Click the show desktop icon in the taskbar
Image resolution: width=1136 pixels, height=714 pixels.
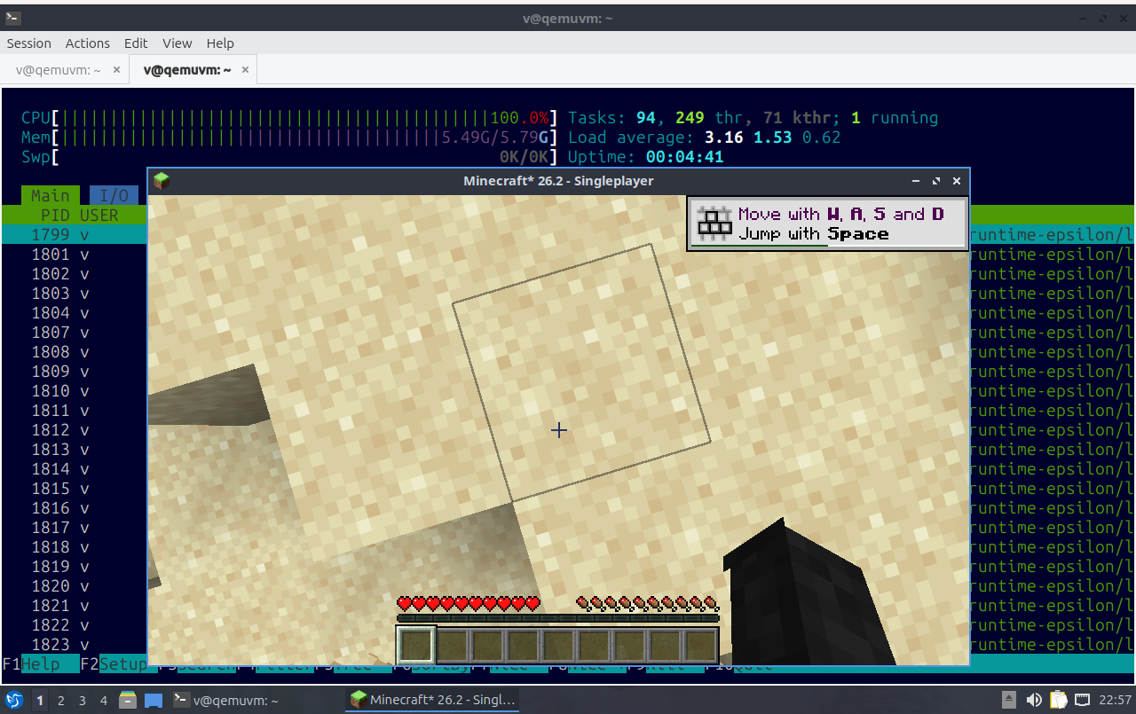point(153,700)
